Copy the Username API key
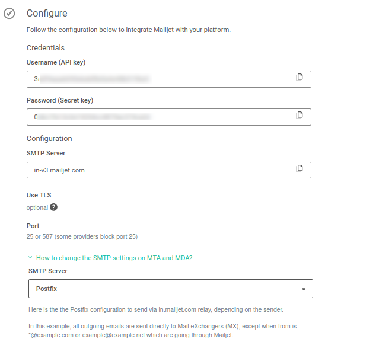This screenshot has height=342, width=392. tap(299, 78)
